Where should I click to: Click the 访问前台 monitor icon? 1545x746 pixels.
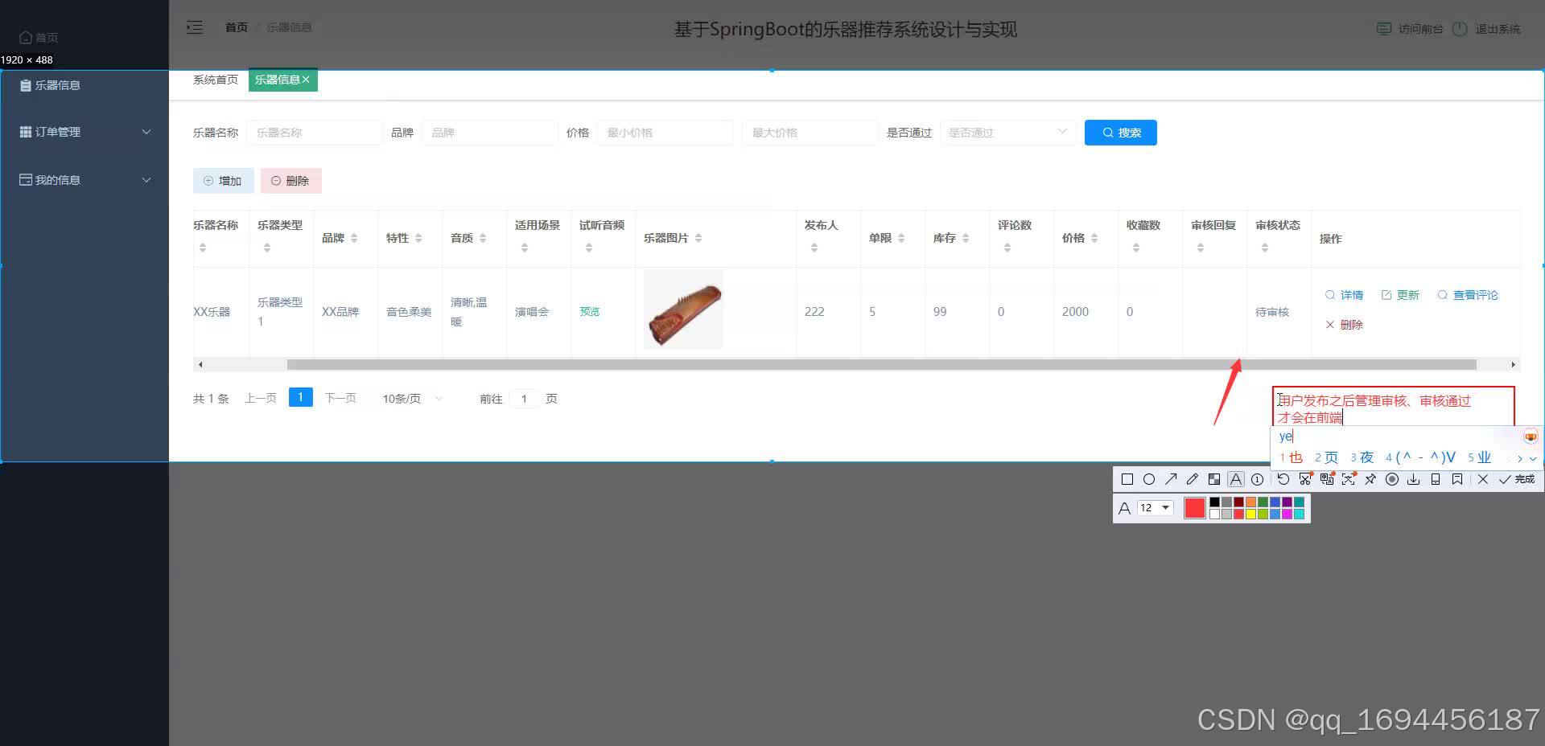1384,29
